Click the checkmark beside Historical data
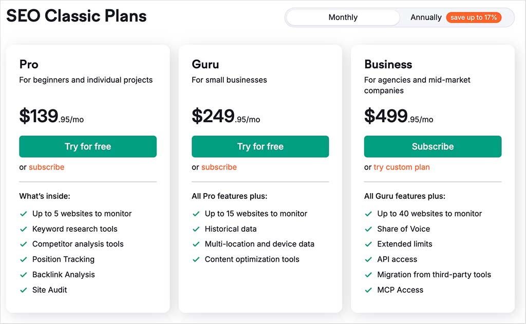 [x=196, y=229]
